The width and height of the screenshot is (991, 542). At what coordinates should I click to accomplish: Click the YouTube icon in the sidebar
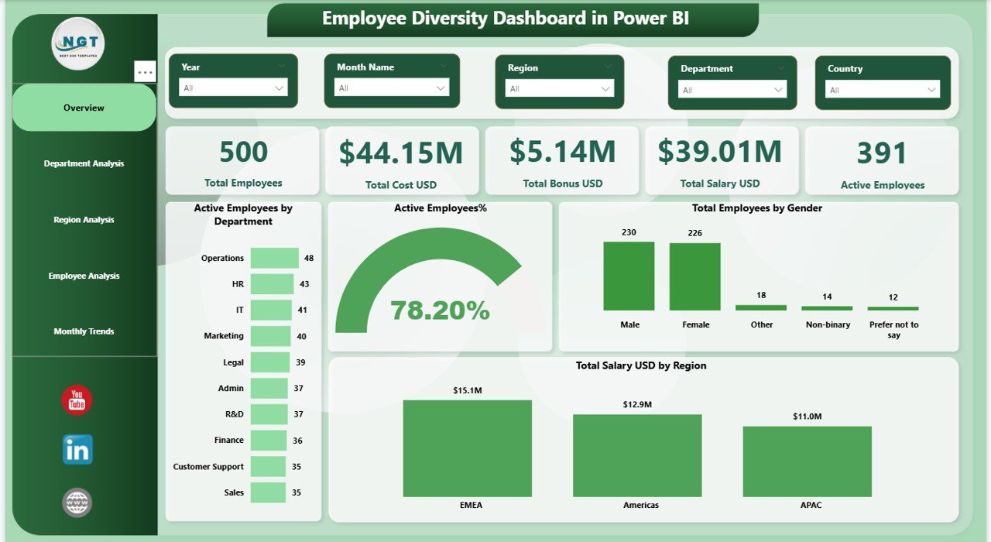(75, 400)
